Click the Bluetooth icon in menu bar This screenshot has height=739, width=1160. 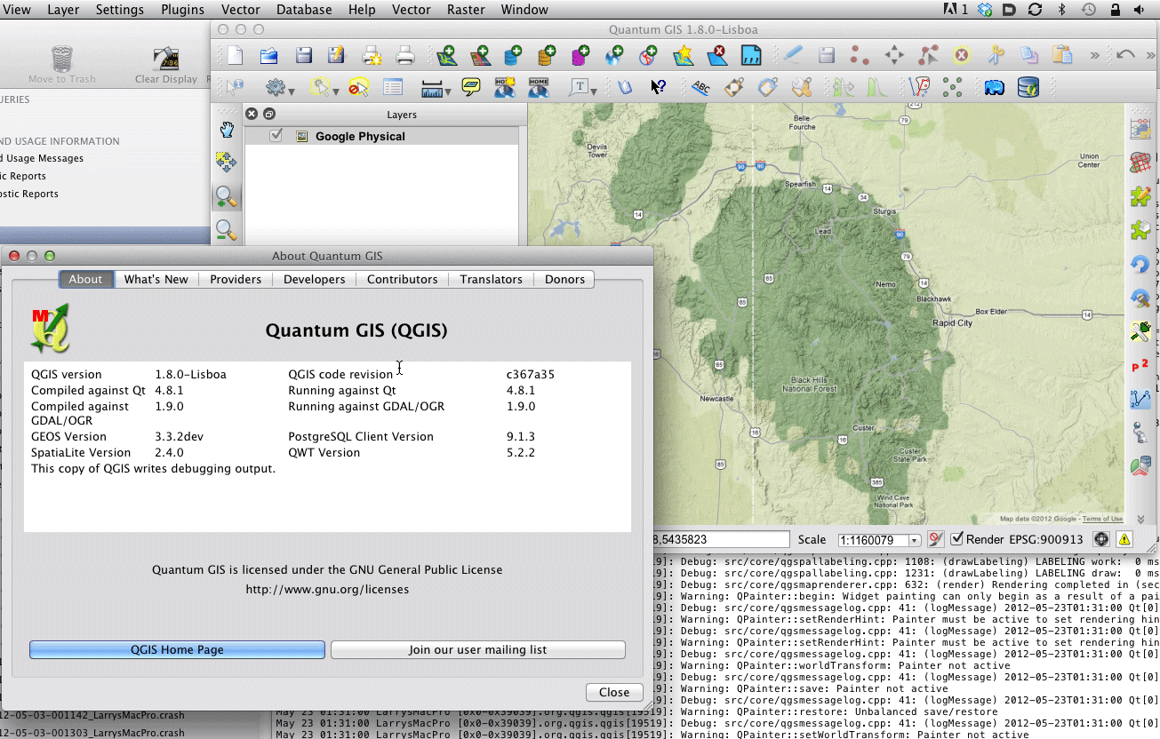[x=1061, y=10]
